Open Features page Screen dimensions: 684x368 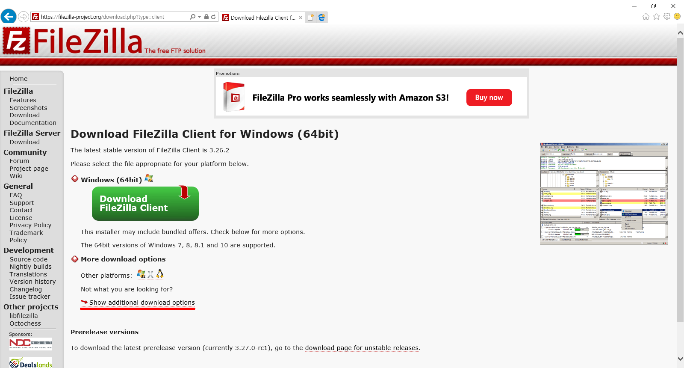[23, 100]
